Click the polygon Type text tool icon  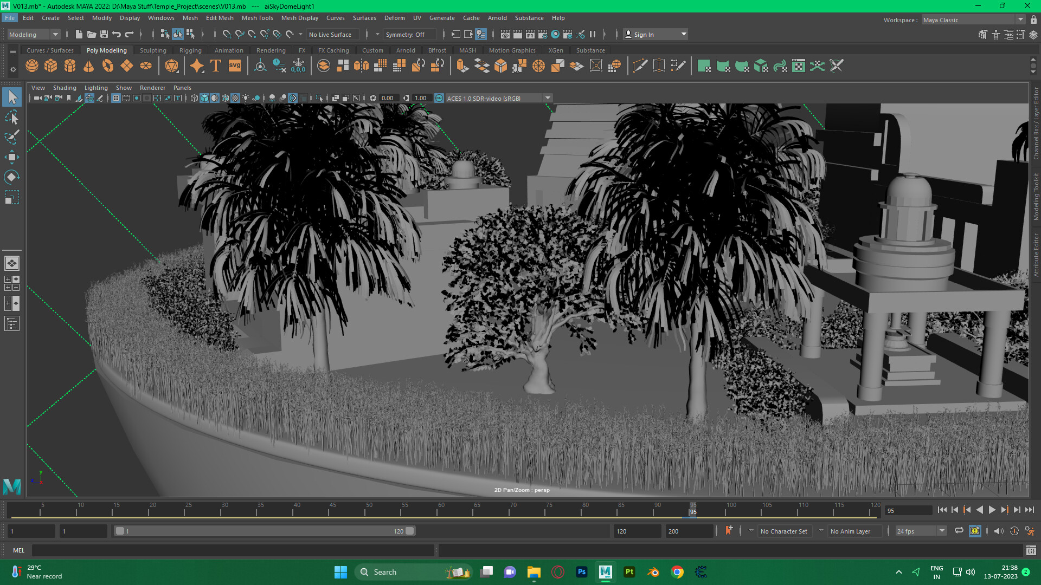coord(215,66)
